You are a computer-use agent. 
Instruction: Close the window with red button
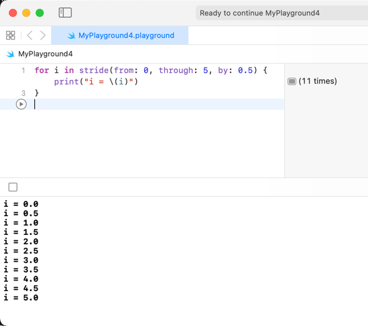coord(13,13)
